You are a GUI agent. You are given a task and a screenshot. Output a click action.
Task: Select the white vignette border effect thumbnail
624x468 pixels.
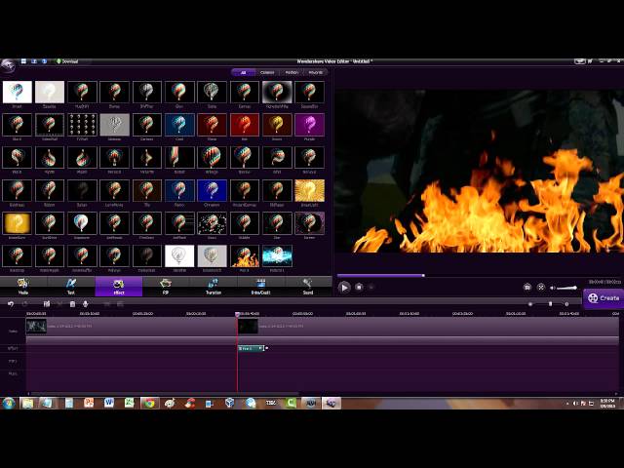point(277,92)
